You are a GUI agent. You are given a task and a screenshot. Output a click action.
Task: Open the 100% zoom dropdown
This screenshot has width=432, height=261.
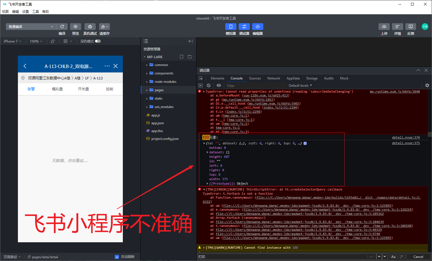click(x=36, y=41)
